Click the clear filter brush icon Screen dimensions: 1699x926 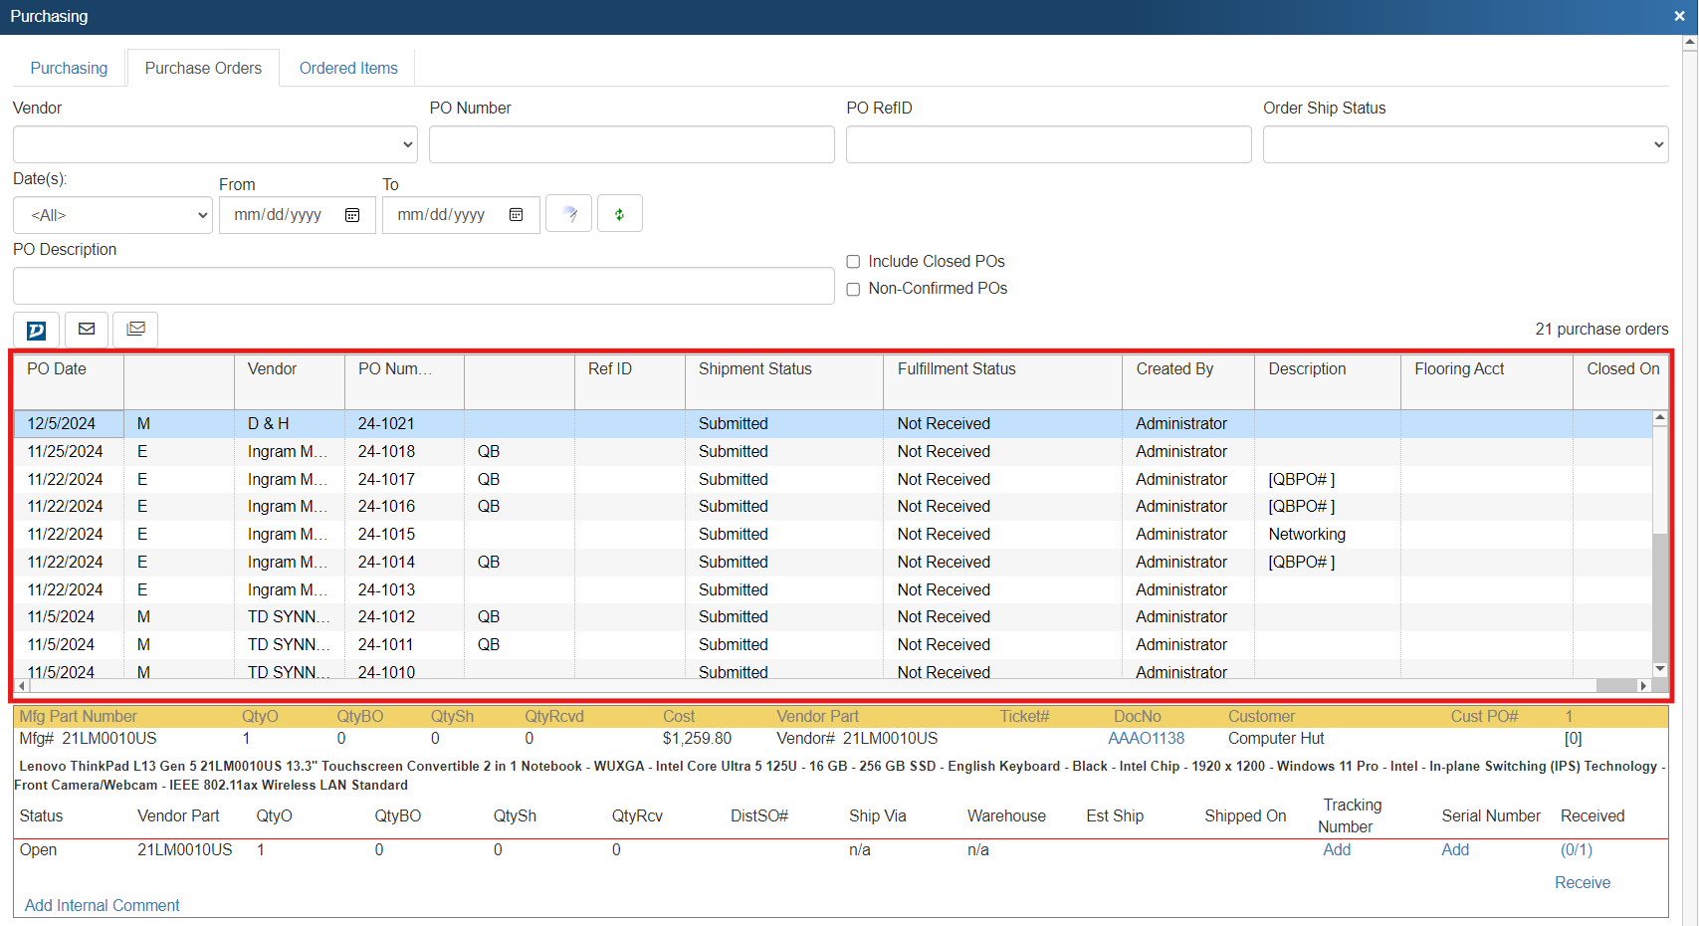coord(569,214)
